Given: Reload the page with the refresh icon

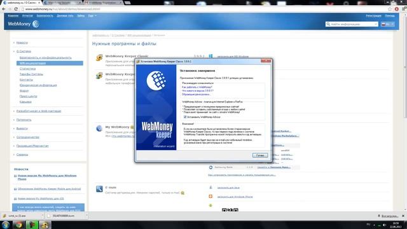Looking at the screenshot, I should tap(16, 9).
